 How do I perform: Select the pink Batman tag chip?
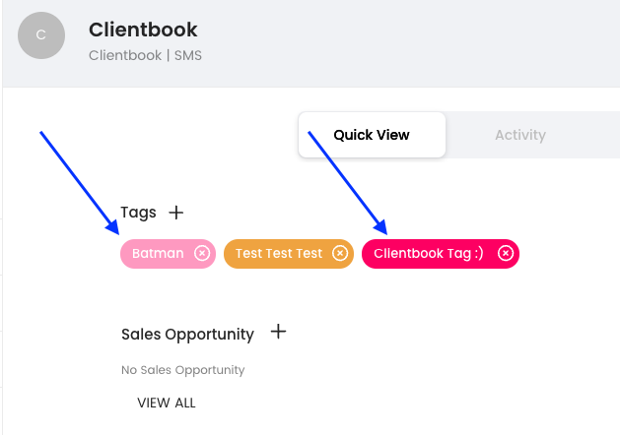tap(158, 254)
